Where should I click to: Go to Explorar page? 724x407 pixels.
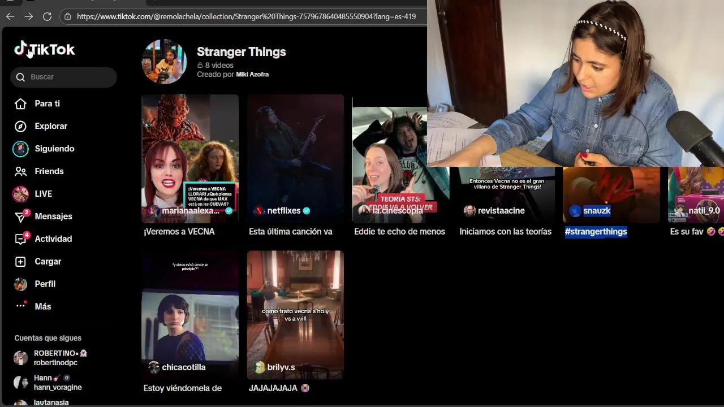51,126
